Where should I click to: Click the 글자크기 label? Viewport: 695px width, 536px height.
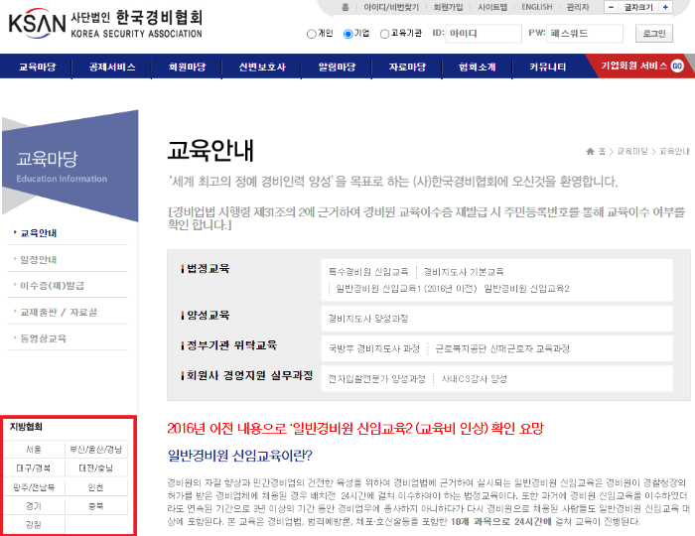point(638,7)
